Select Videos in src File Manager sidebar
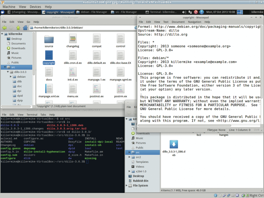This screenshot has width=264, height=198. click(x=140, y=166)
